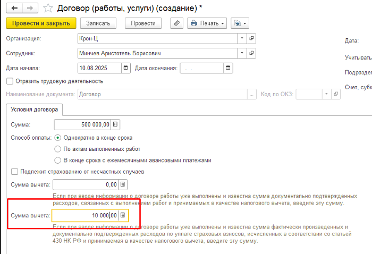Click the Организация field with Крон-Ц

point(158,38)
